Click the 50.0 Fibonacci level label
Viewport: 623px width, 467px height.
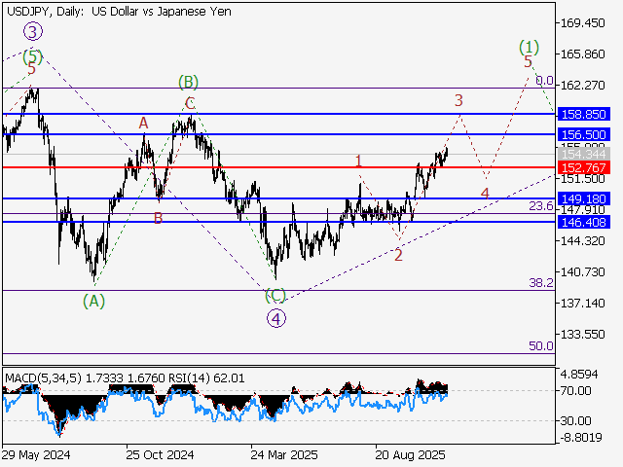pos(540,345)
